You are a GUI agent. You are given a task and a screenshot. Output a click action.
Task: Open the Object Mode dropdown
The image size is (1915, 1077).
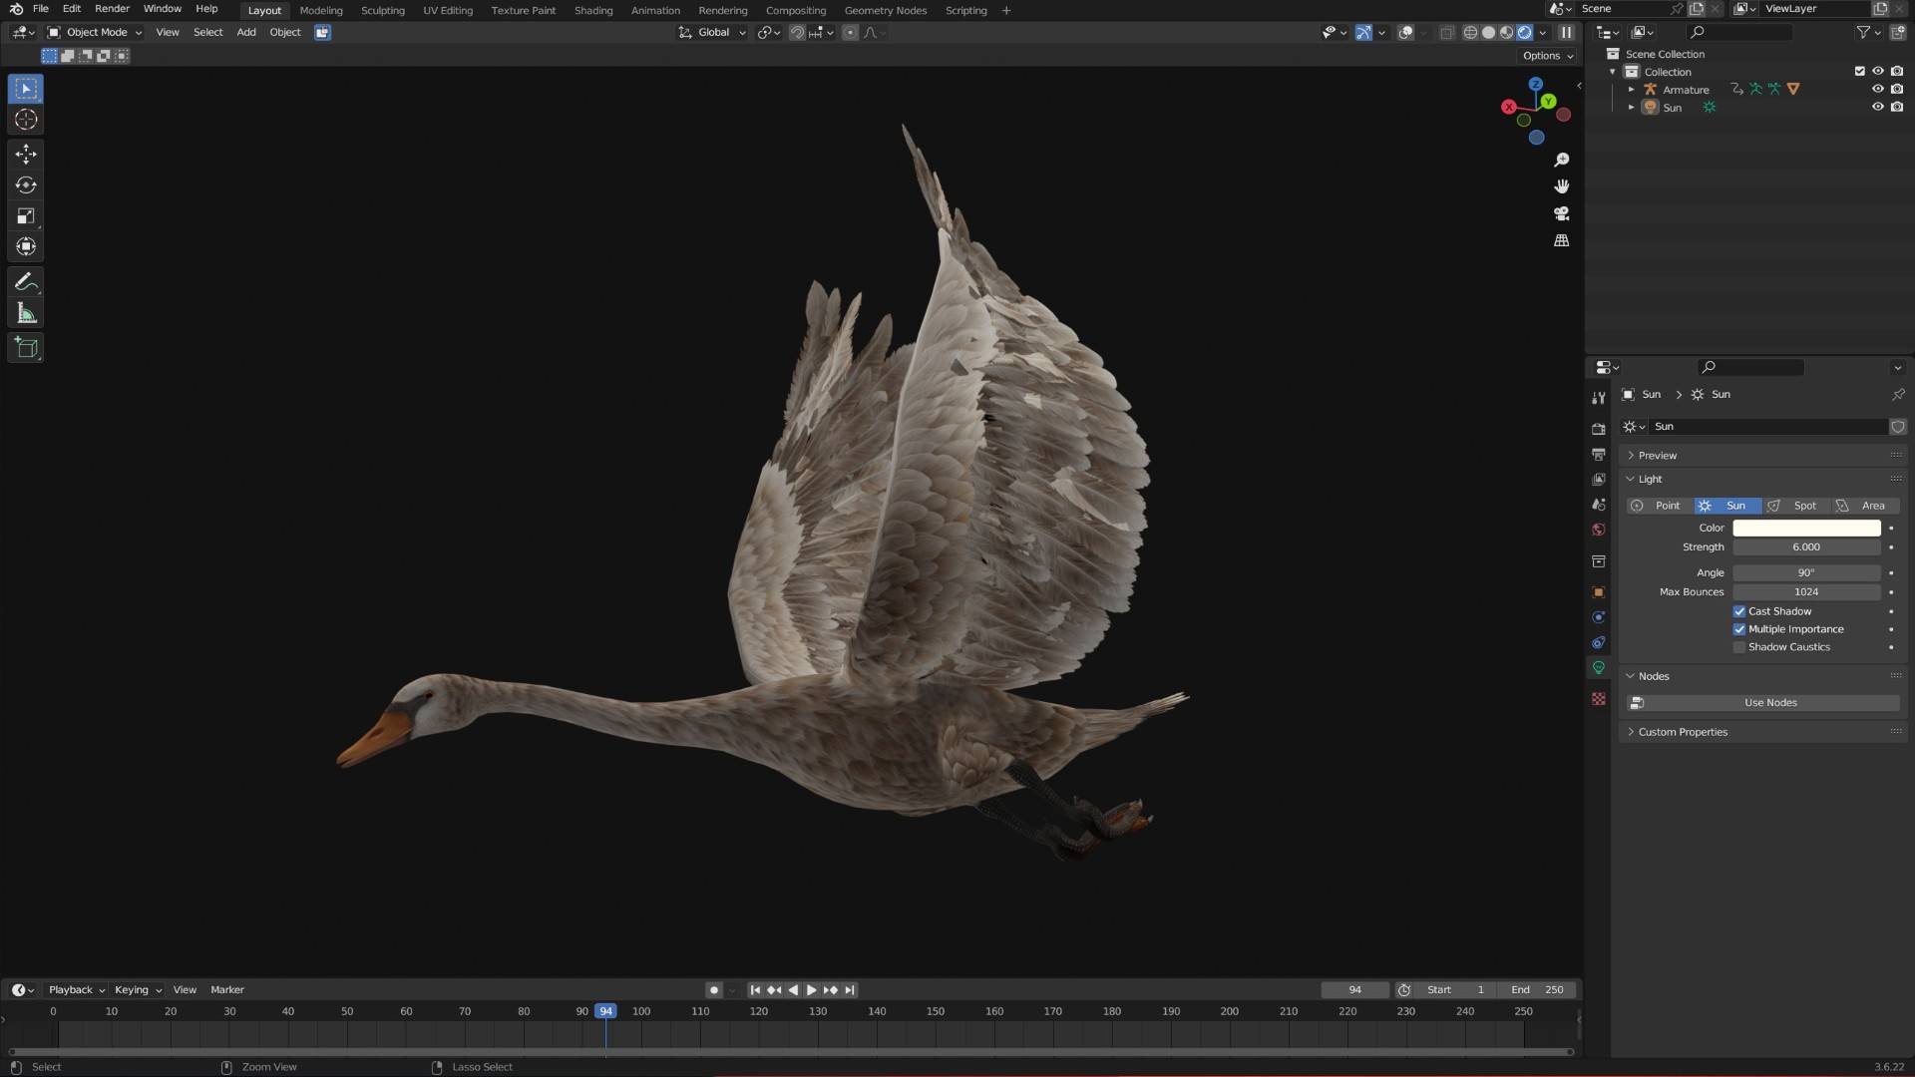[95, 32]
